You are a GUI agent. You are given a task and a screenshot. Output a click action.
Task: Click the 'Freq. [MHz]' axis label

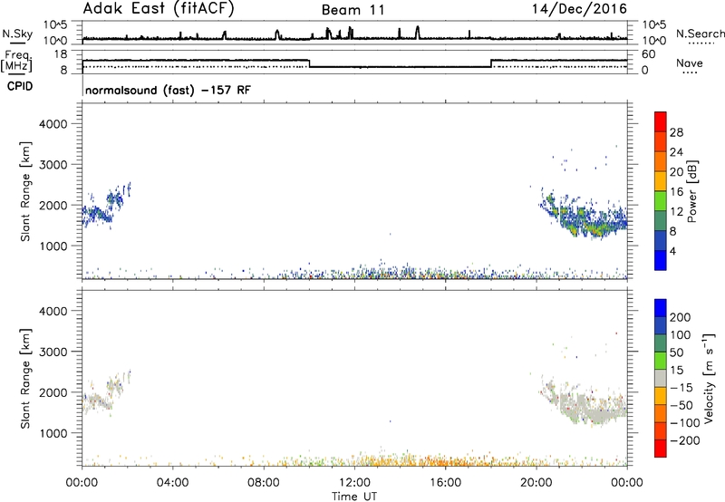click(16, 62)
